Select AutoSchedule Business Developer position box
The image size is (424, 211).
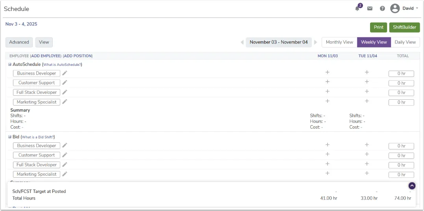click(x=37, y=73)
